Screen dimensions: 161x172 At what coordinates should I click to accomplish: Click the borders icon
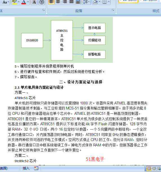[104, 2]
